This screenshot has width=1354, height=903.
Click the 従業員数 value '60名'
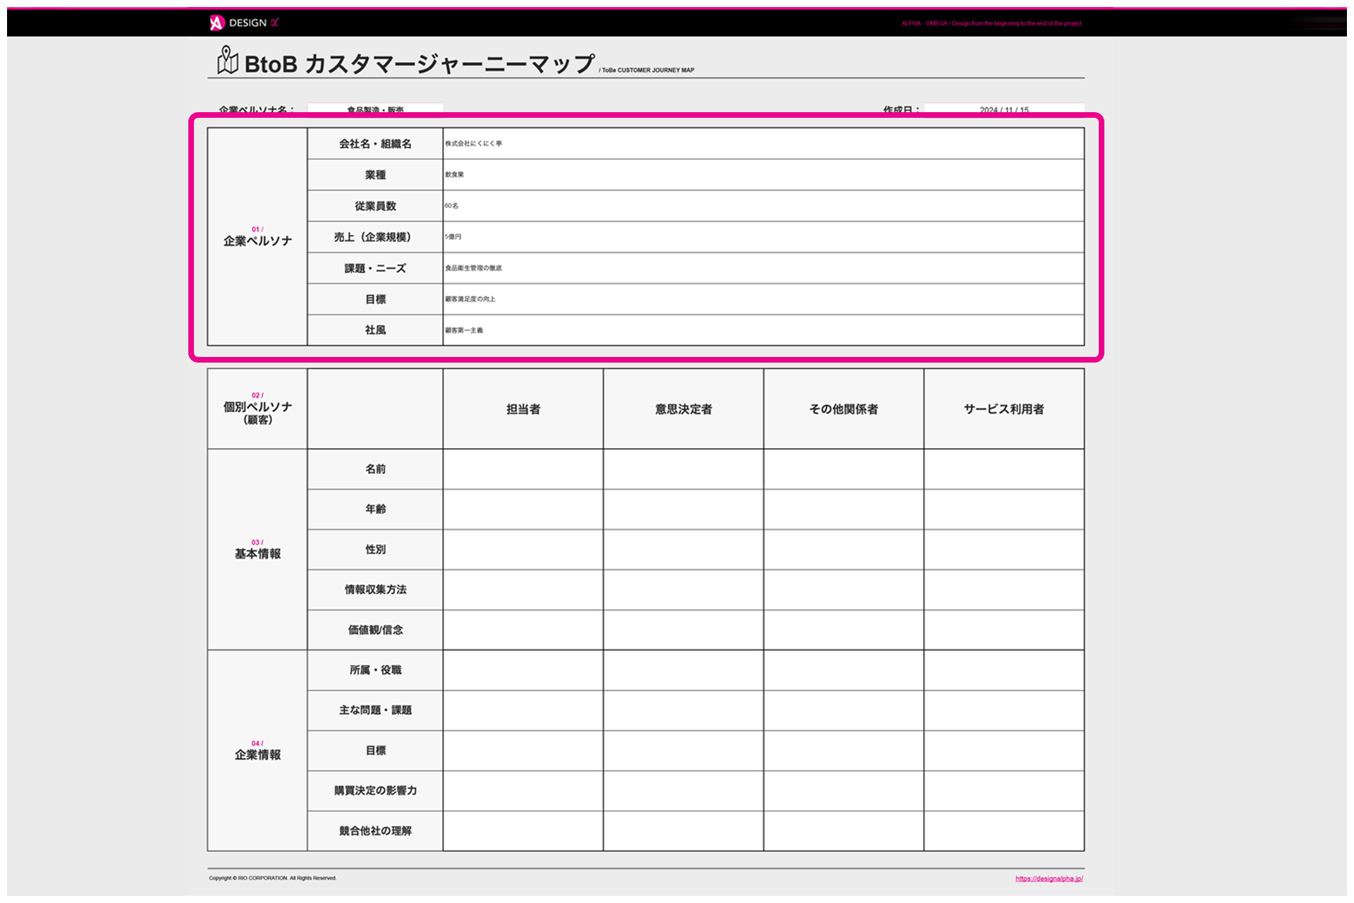[451, 206]
